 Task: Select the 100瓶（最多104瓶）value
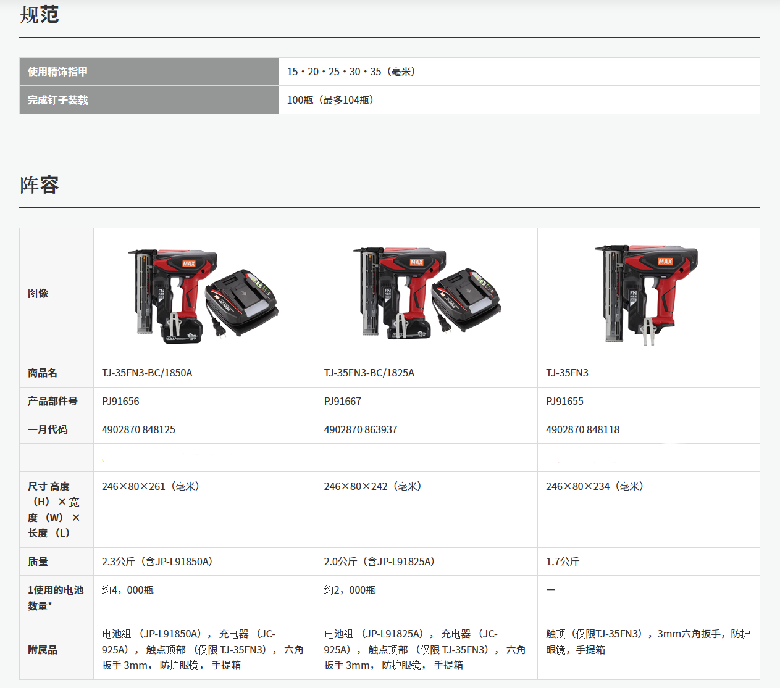click(331, 100)
